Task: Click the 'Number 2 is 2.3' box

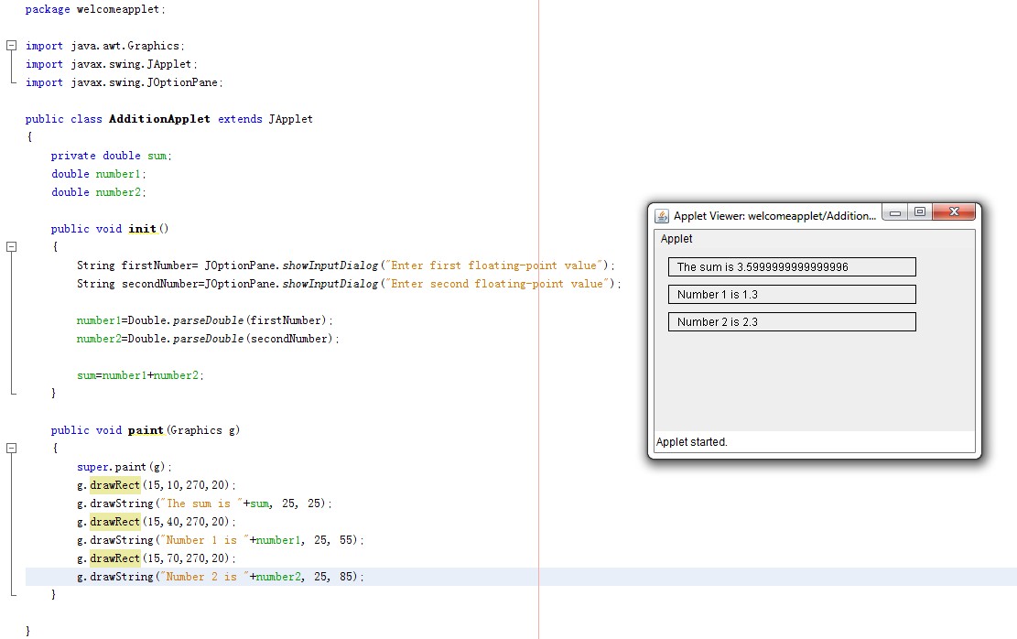Action: [792, 321]
